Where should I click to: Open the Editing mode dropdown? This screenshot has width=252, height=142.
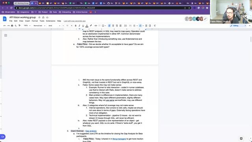pyautogui.click(x=238, y=26)
